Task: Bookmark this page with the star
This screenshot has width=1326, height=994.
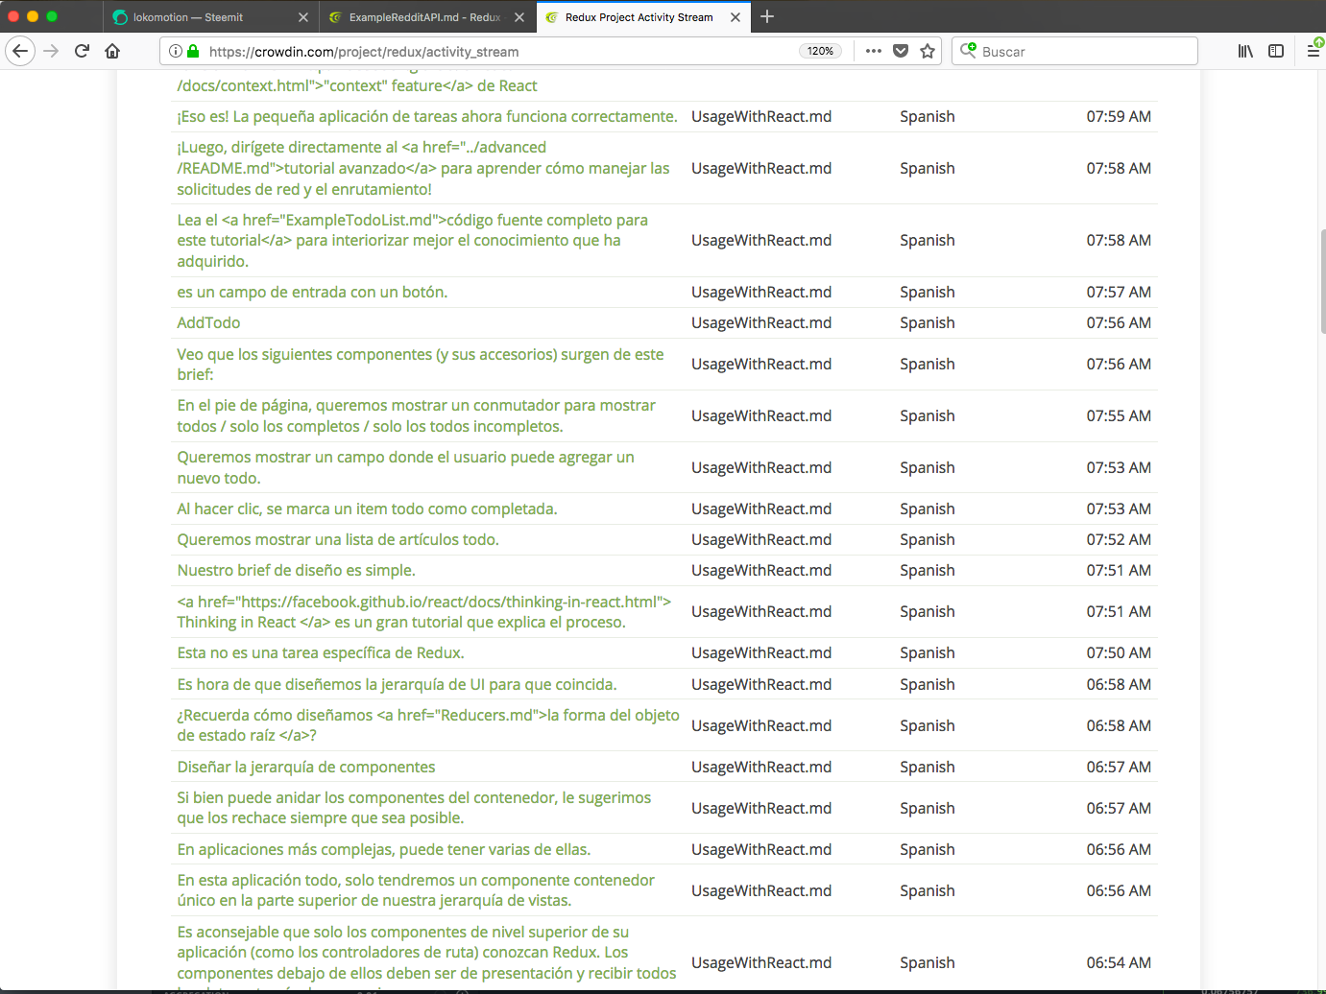Action: [928, 51]
